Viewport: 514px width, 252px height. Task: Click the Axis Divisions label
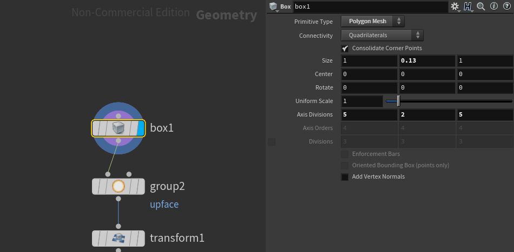[314, 115]
